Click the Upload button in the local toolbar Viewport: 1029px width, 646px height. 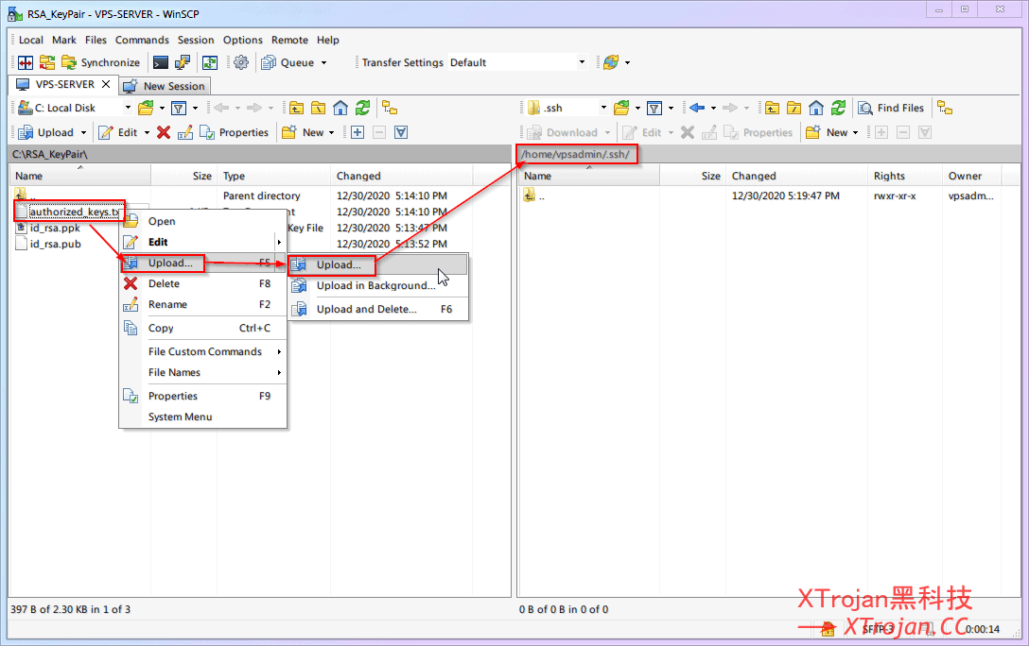click(46, 132)
